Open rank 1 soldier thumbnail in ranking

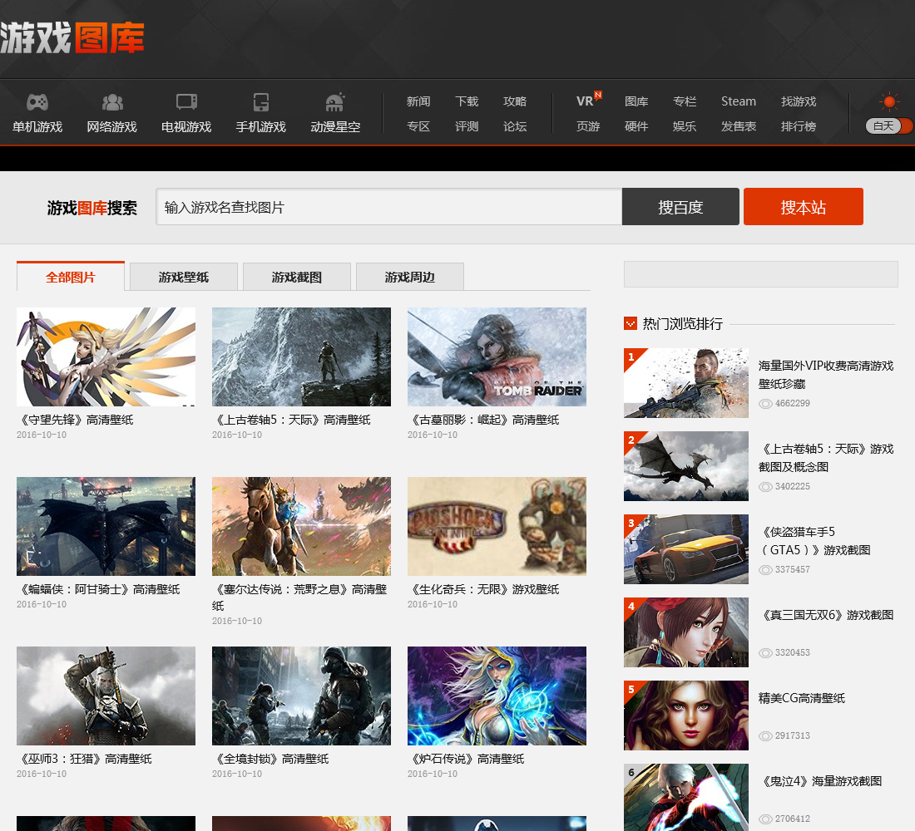[x=686, y=383]
